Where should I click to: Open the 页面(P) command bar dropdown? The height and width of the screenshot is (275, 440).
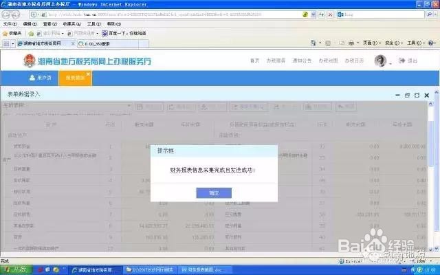(x=372, y=43)
